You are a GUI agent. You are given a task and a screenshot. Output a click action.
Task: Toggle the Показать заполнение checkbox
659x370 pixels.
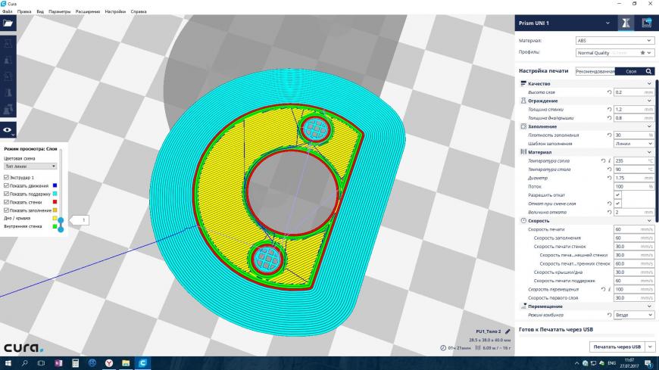(x=6, y=210)
